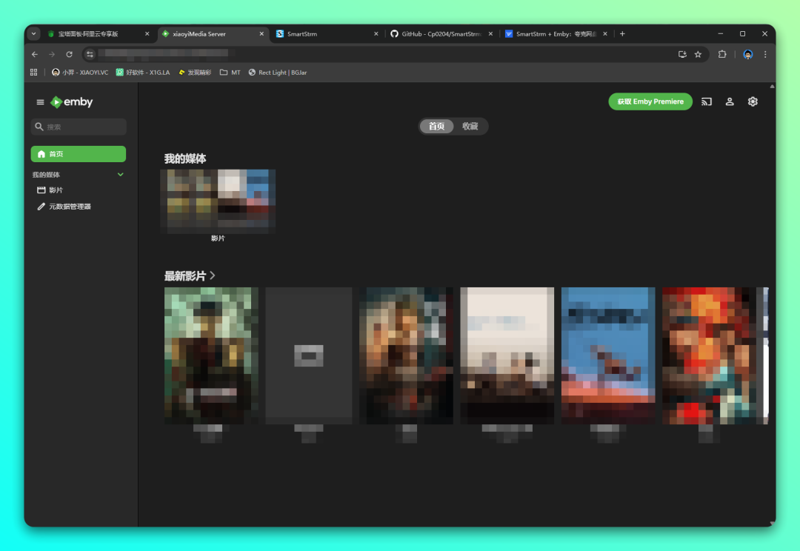The height and width of the screenshot is (551, 800).
Task: Collapse the 我的媒体 sidebar section
Action: pyautogui.click(x=121, y=175)
